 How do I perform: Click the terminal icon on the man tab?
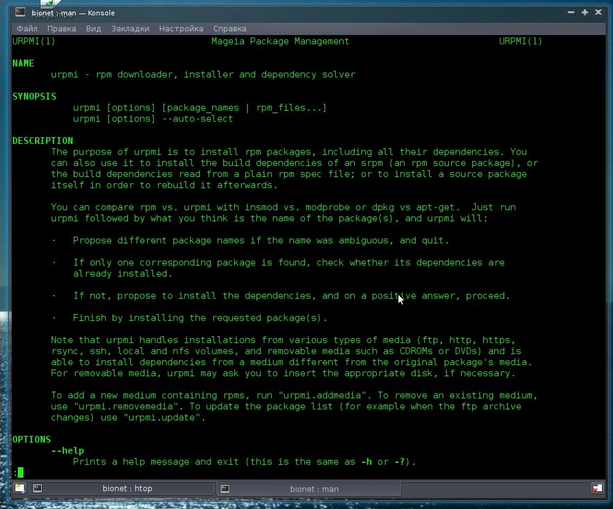pyautogui.click(x=225, y=489)
